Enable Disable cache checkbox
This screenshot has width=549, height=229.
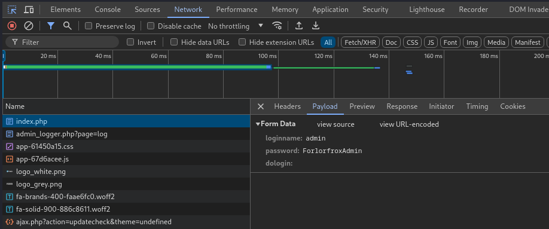coord(151,26)
